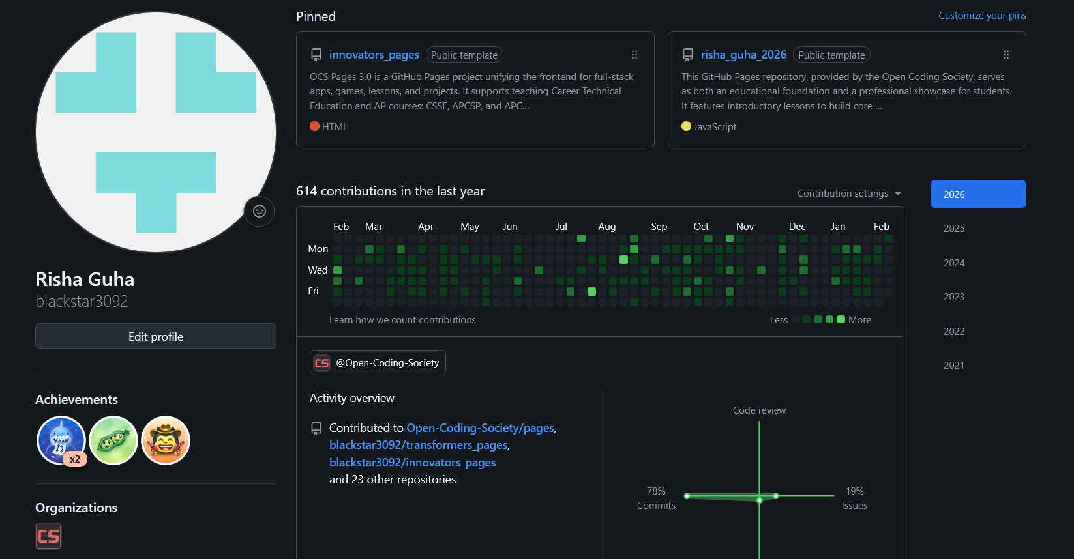Click the cowboy hat achievement badge
1074x559 pixels.
point(166,440)
